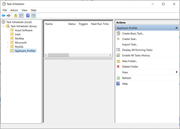
Task: Collapse the Task Scheduler Library node
Action: 3,26
